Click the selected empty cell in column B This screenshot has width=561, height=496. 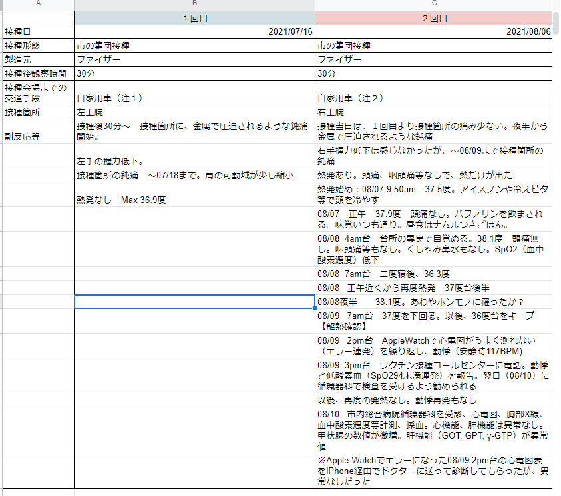tap(194, 302)
